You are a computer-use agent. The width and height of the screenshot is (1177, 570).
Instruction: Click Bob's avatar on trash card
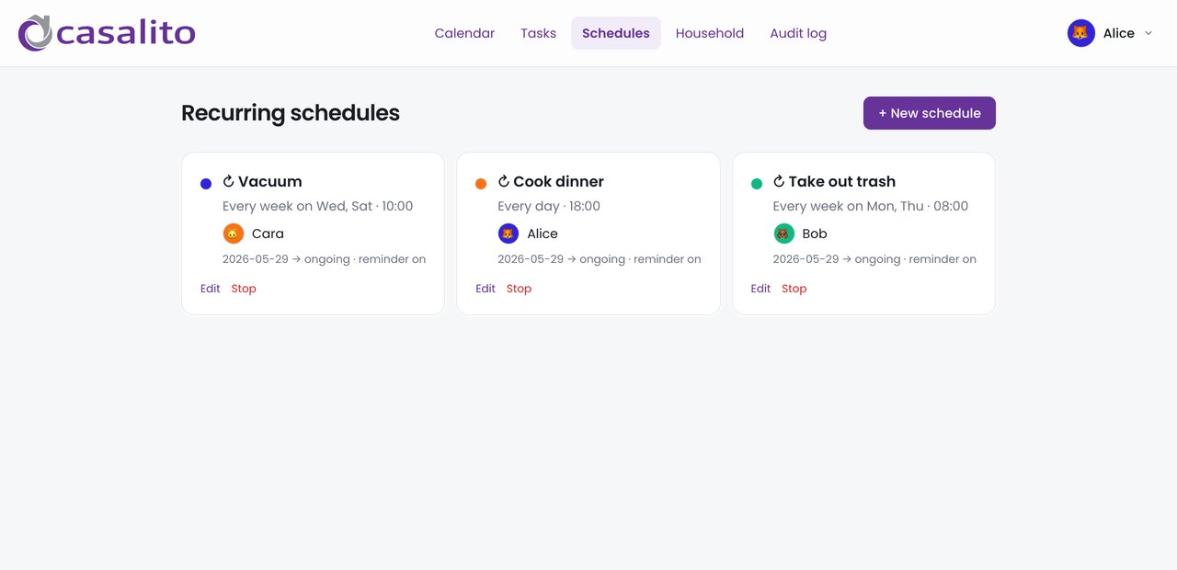[x=783, y=234]
